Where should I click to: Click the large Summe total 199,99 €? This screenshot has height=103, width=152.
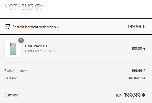point(135,95)
